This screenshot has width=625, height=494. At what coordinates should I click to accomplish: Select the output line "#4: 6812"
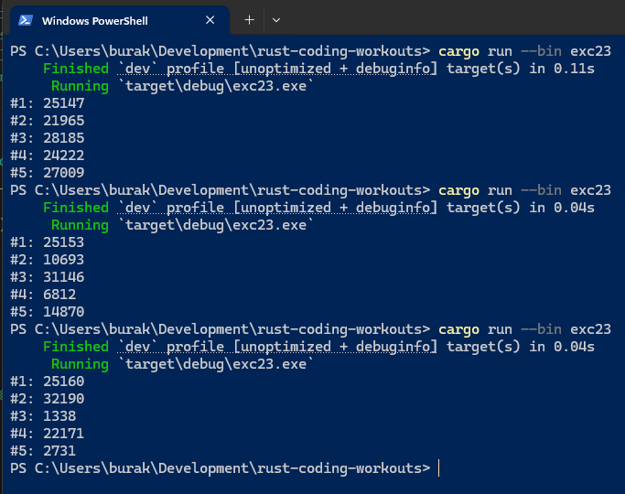click(42, 295)
